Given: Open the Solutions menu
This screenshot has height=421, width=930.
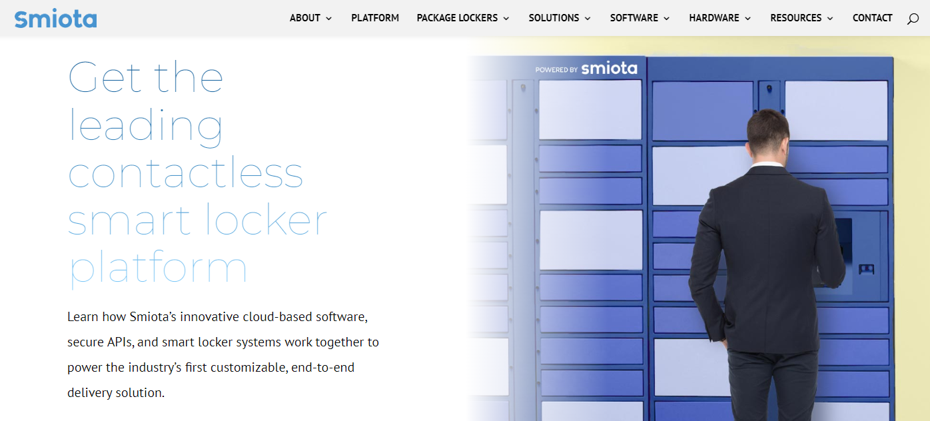Looking at the screenshot, I should tap(554, 18).
